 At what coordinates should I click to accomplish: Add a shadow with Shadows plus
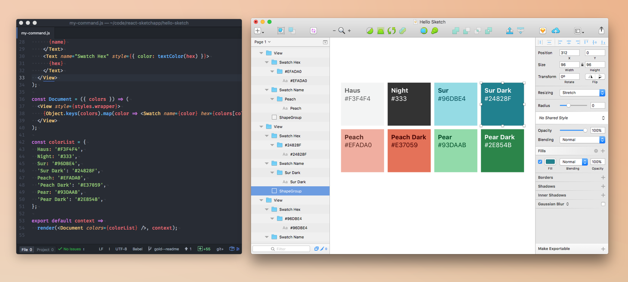tap(603, 186)
